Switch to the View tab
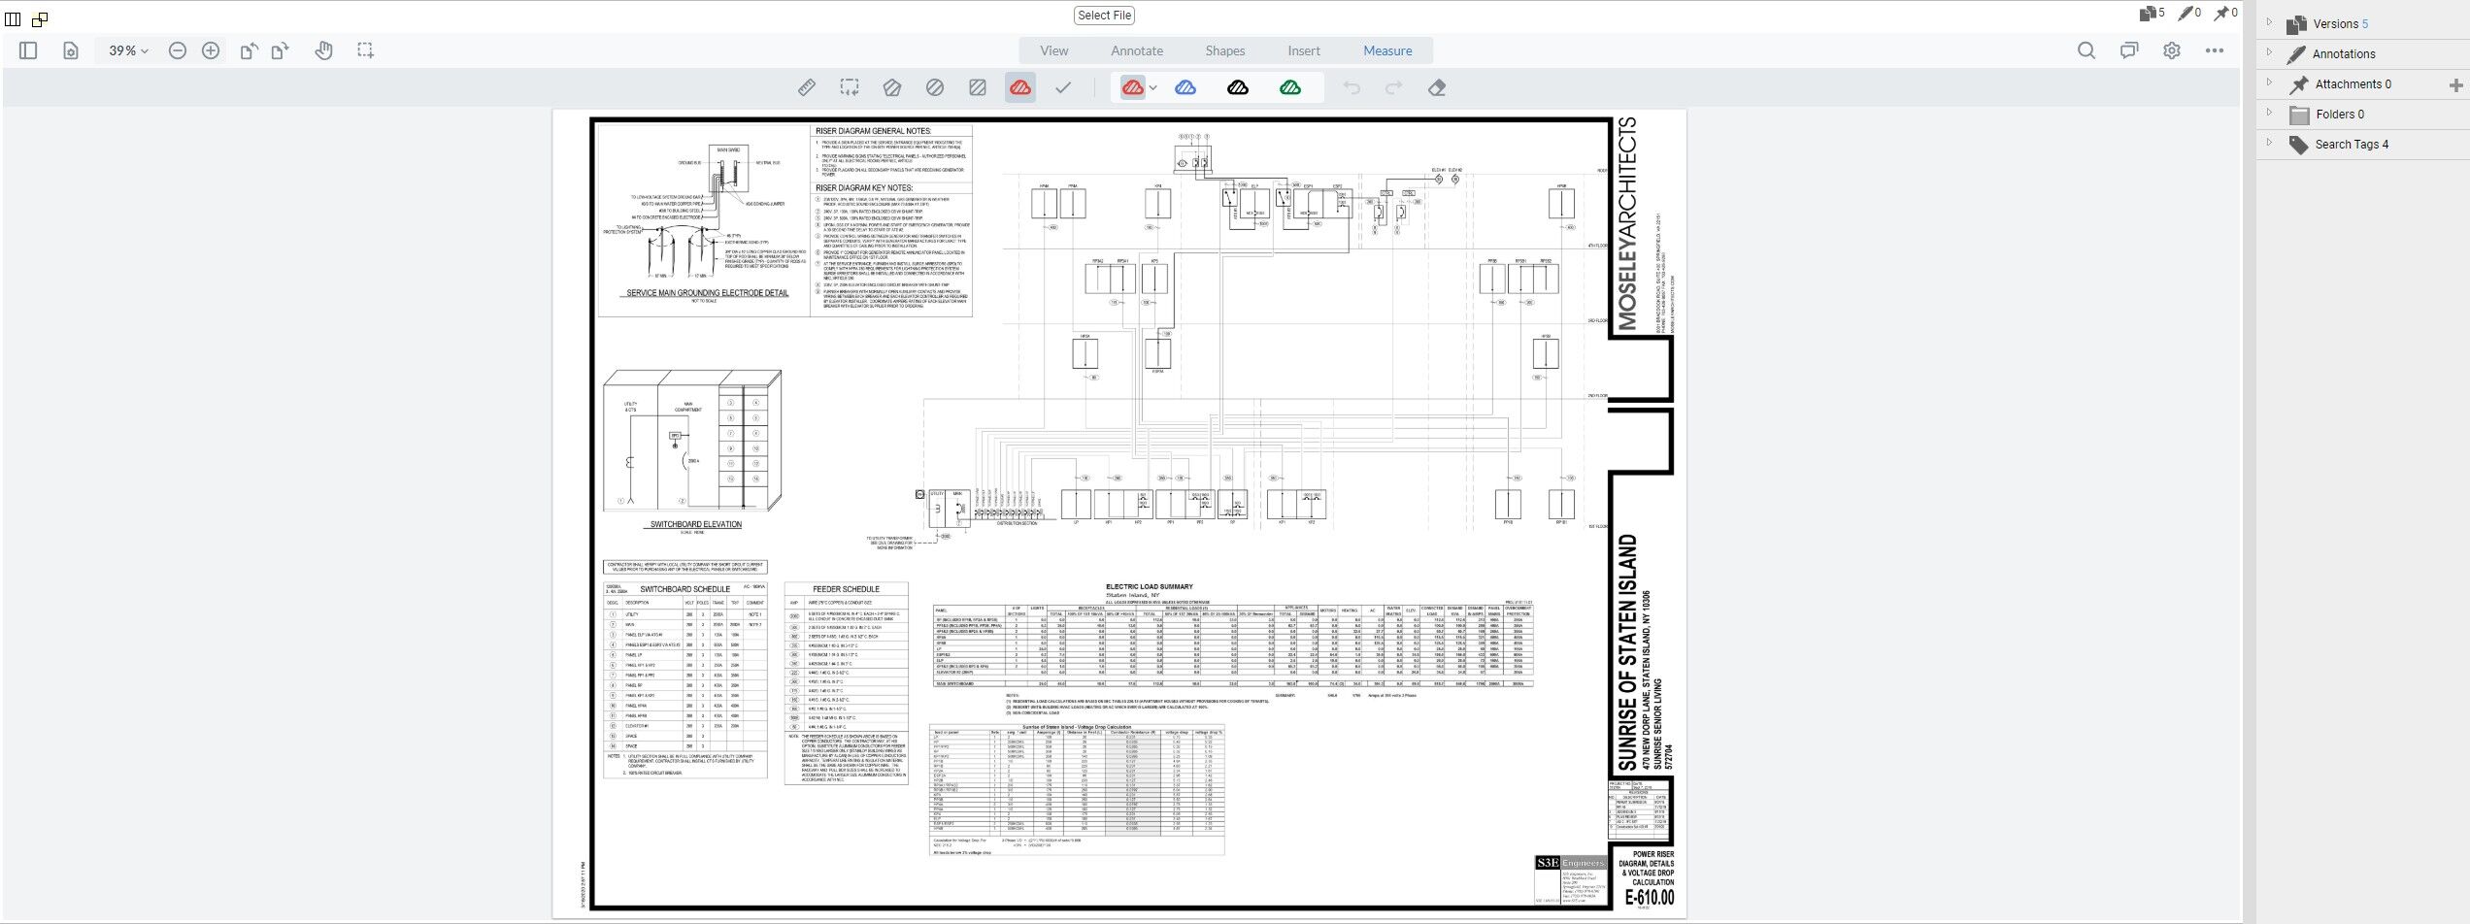This screenshot has height=924, width=2470. [x=1054, y=50]
